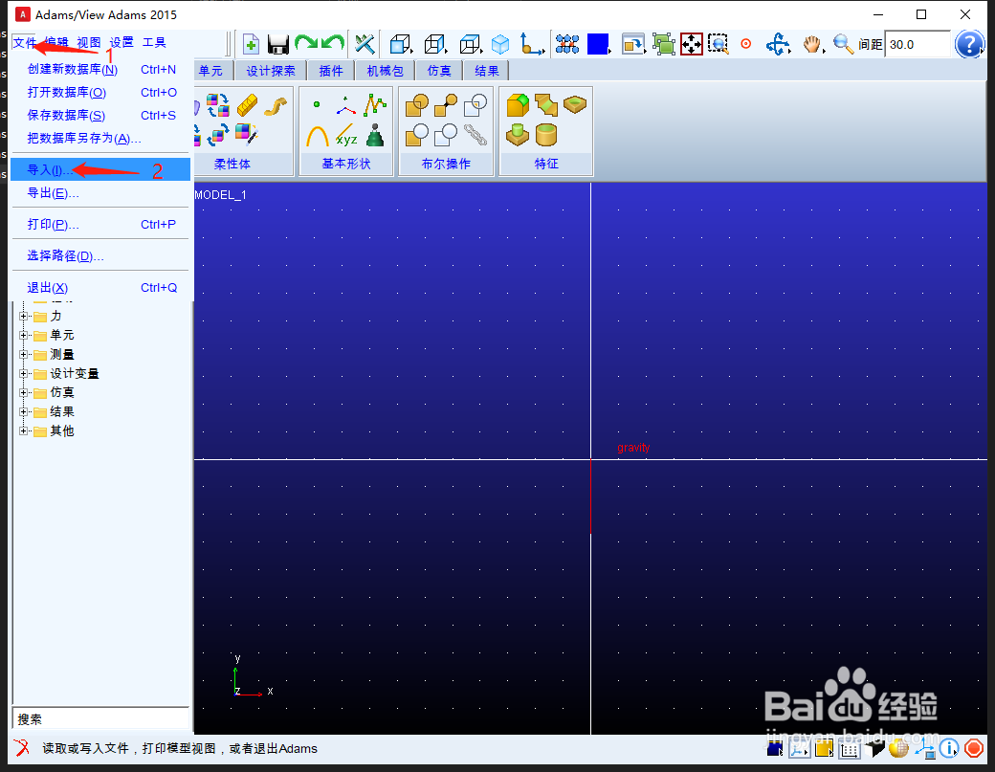Viewport: 995px width, 772px height.
Task: Expand the 测量 folder in tree
Action: click(x=24, y=354)
